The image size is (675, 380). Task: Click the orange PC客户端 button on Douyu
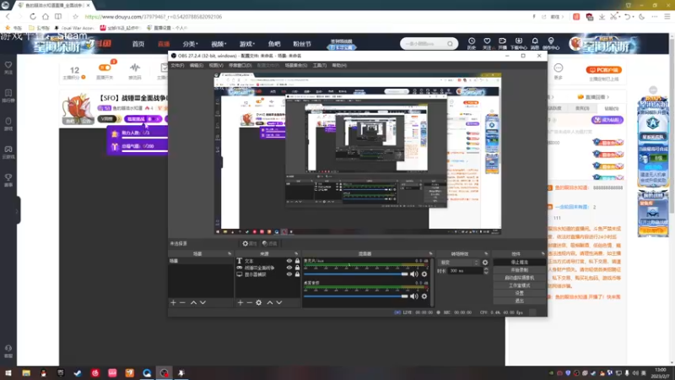point(603,70)
